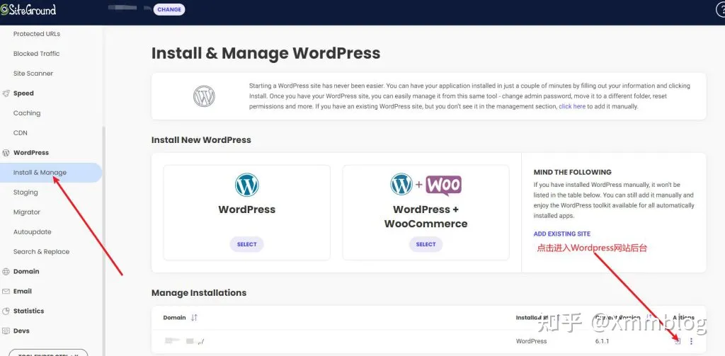The height and width of the screenshot is (356, 725).
Task: Click ADD EXISTING SITE link
Action: pos(561,234)
